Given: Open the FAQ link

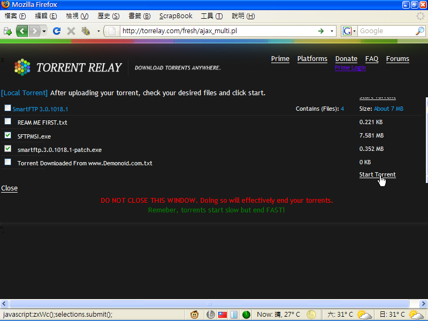Looking at the screenshot, I should [x=372, y=59].
